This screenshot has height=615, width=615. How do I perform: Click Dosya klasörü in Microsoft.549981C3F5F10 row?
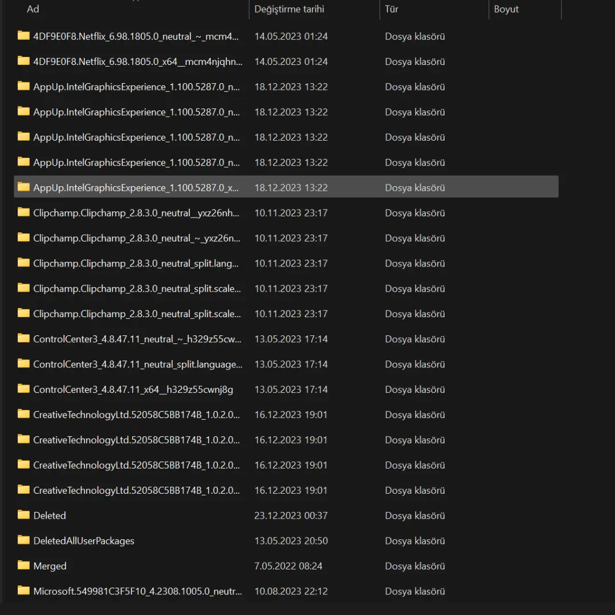(415, 591)
